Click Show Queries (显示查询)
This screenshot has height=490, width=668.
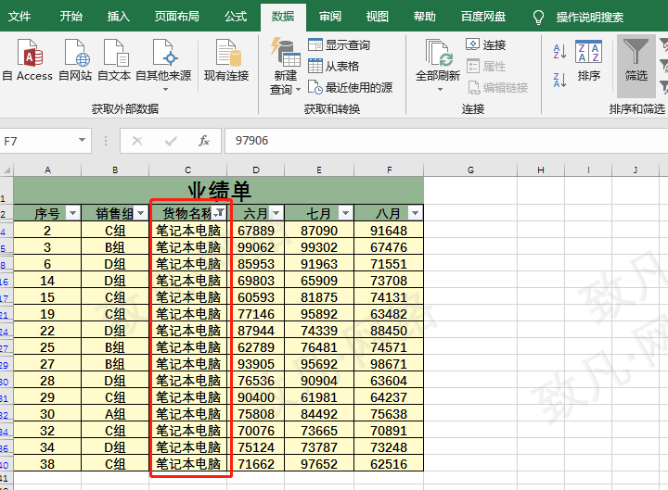tap(340, 44)
